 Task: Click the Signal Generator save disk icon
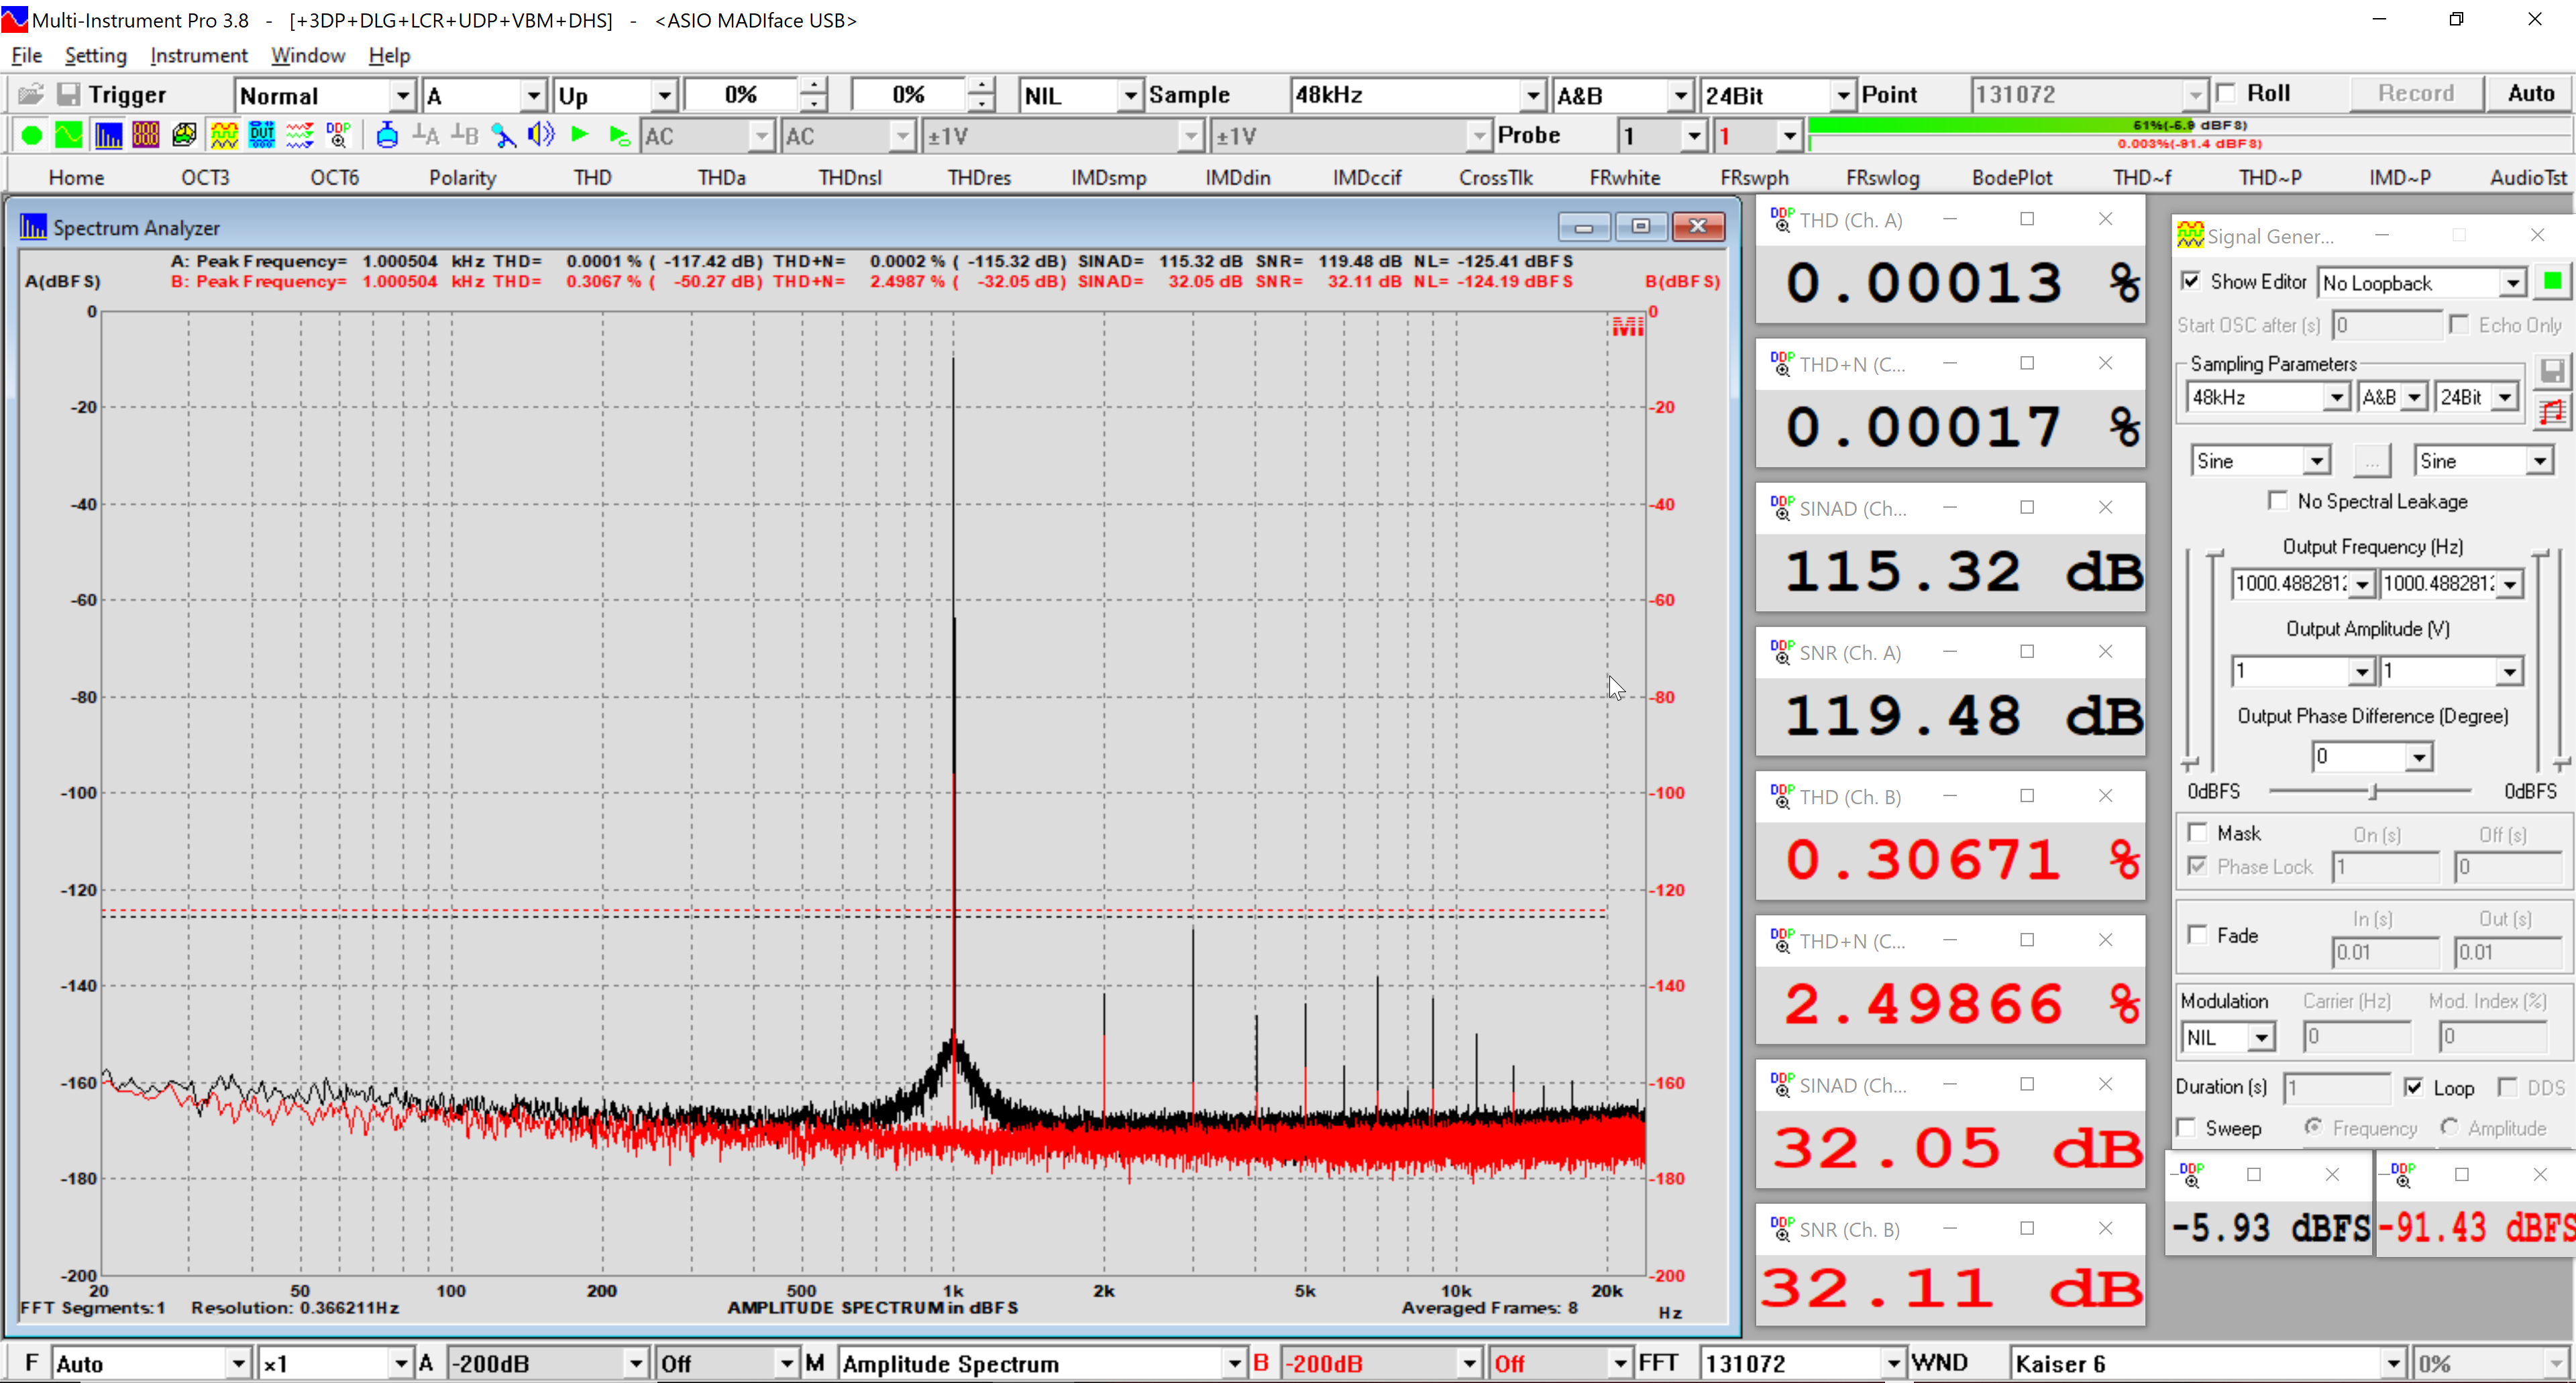(x=2553, y=371)
